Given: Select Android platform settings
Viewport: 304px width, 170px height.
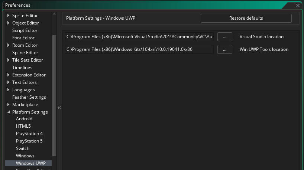Looking at the screenshot, I should click(24, 119).
